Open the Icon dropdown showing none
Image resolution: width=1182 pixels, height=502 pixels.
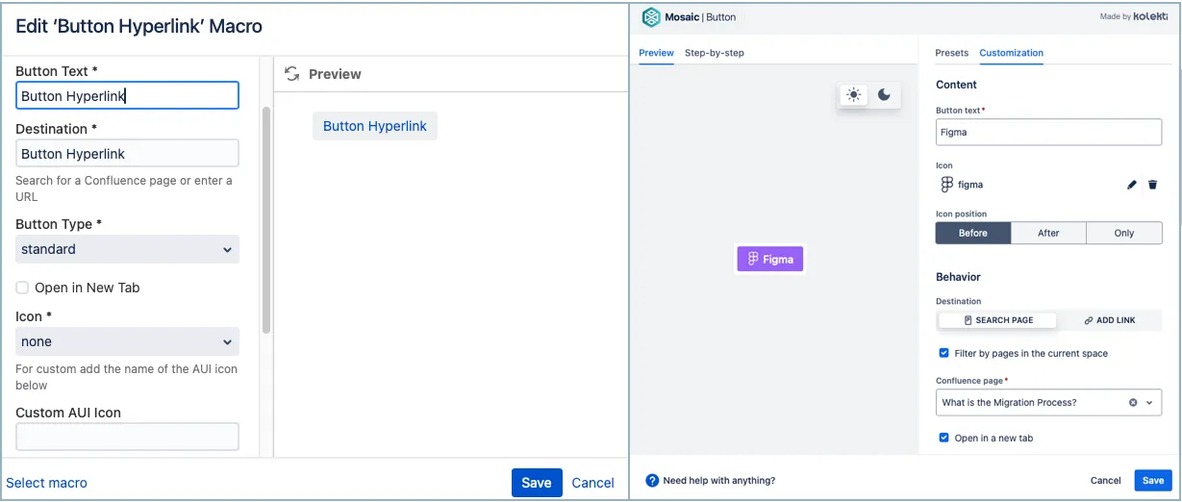tap(127, 341)
